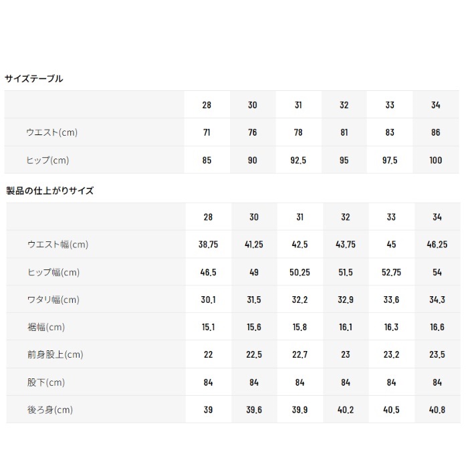Viewport: 468px width, 468px height.
Task: Select the ウエスト(cm) row label
Action: pos(51,132)
